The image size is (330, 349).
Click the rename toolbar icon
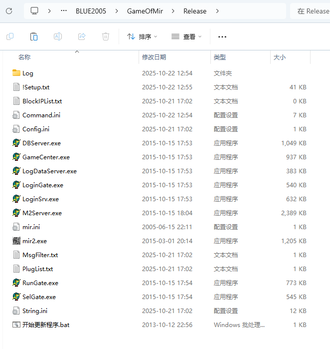coord(58,36)
